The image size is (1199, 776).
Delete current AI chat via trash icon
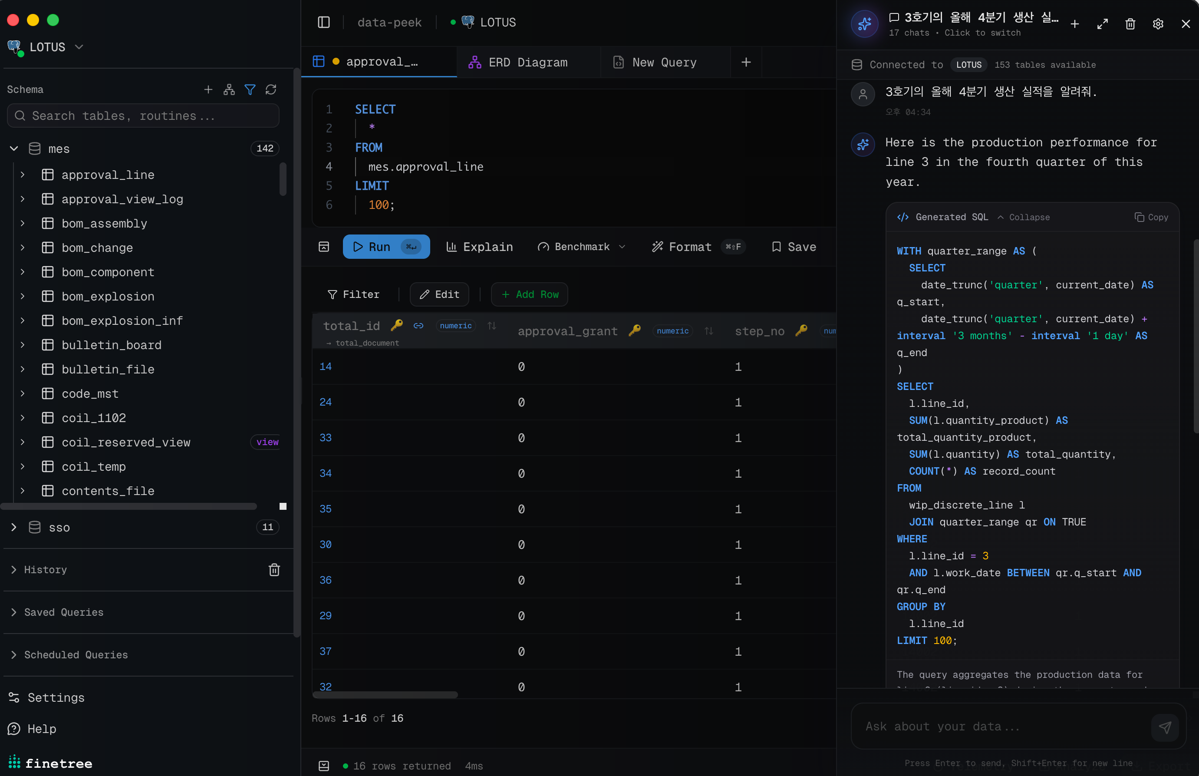(1130, 24)
